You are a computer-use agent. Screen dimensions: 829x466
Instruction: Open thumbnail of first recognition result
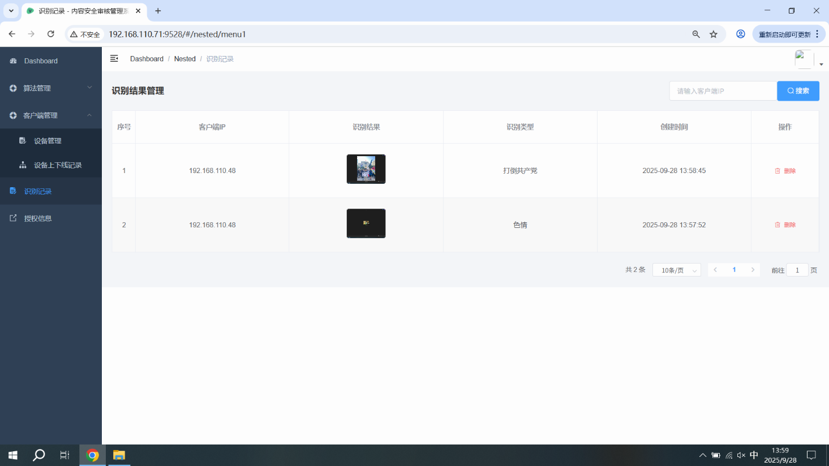click(366, 169)
